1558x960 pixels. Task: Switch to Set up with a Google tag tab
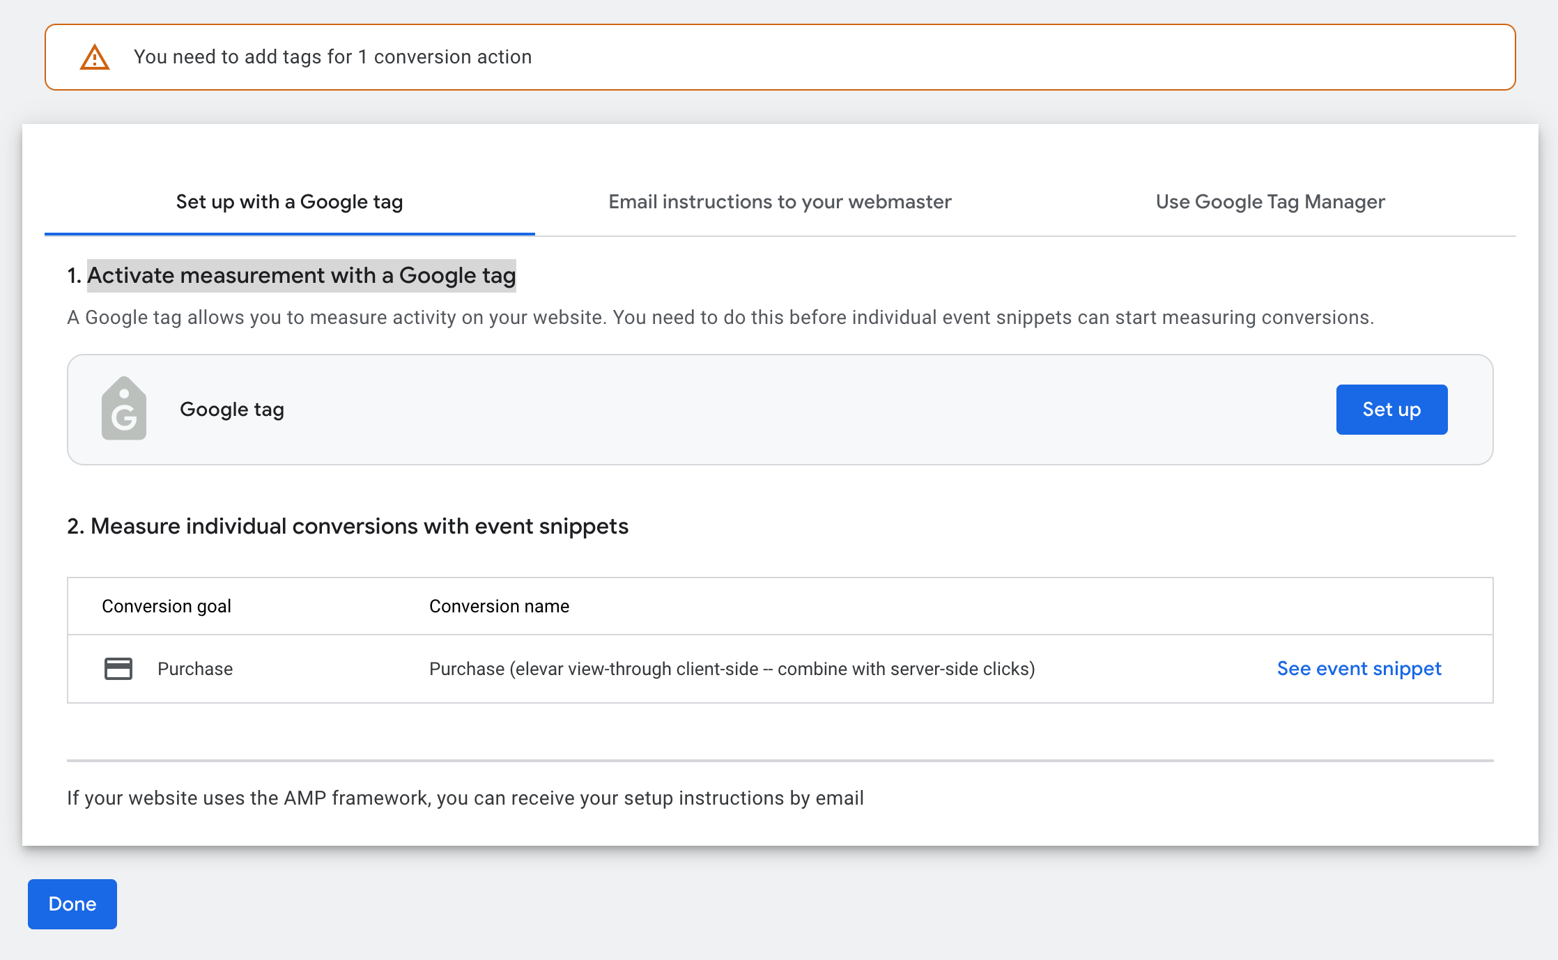click(x=289, y=202)
